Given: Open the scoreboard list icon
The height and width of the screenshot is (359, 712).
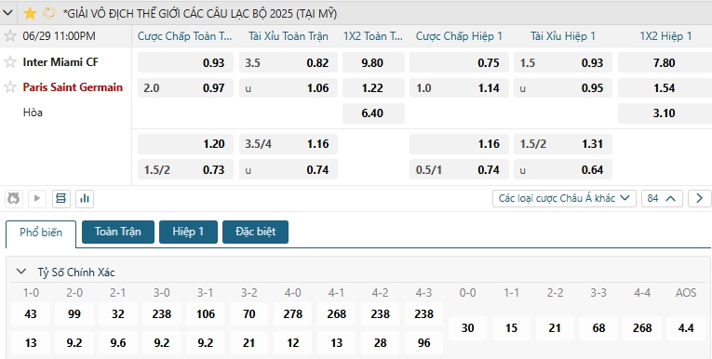Looking at the screenshot, I should [x=60, y=198].
